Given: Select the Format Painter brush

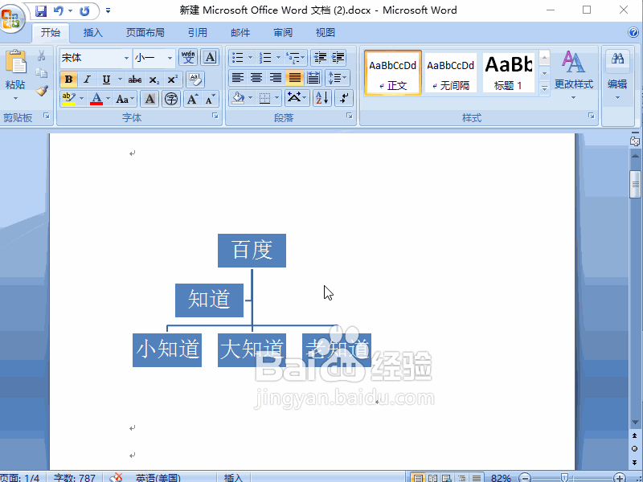Looking at the screenshot, I should [42, 91].
